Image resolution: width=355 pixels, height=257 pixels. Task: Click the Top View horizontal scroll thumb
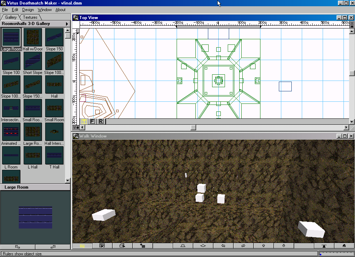[x=193, y=127]
